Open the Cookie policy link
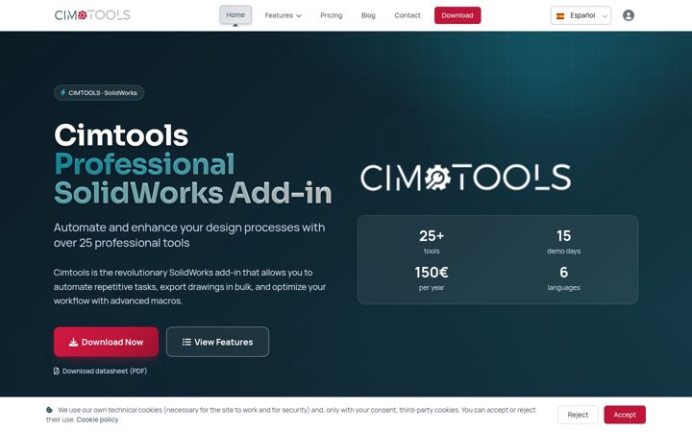This screenshot has width=692, height=432. pyautogui.click(x=97, y=420)
